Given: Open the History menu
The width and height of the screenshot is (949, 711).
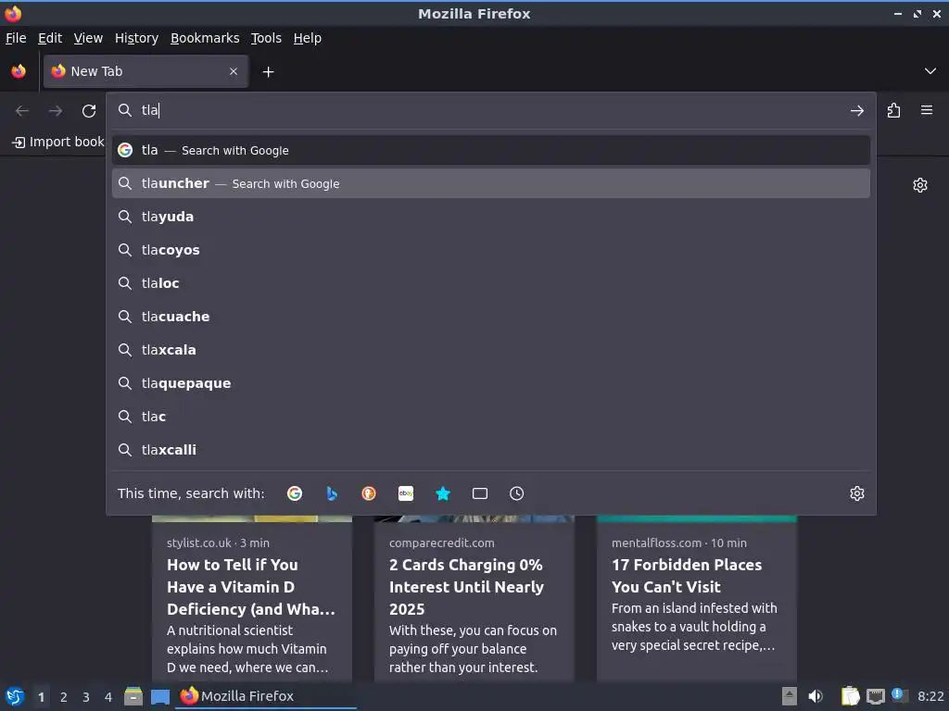Looking at the screenshot, I should [x=136, y=38].
